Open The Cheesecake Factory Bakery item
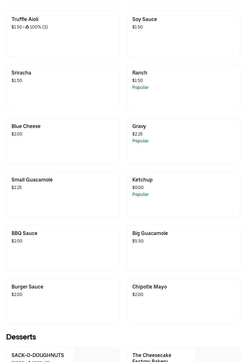Image resolution: width=251 pixels, height=362 pixels. pyautogui.click(x=152, y=357)
